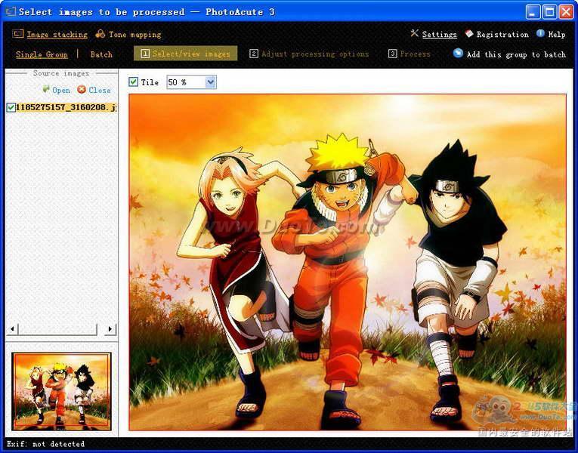This screenshot has height=453, width=578.
Task: Click the Add this group to batch icon
Action: point(458,54)
